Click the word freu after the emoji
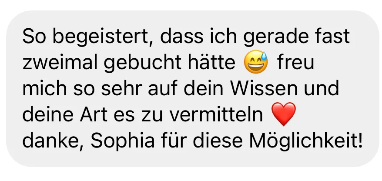This screenshot has width=382, height=181. [x=295, y=62]
